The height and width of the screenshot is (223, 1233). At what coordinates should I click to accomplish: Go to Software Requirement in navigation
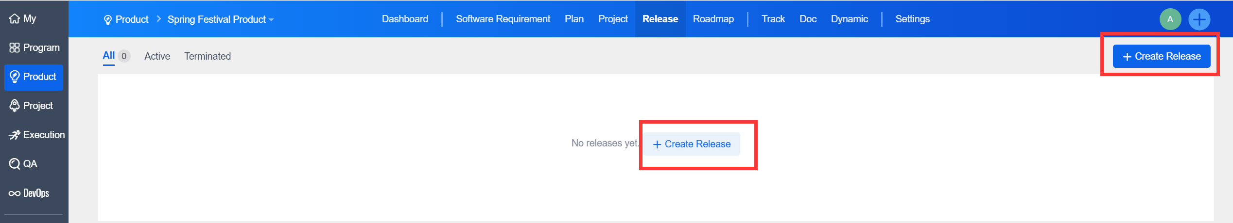click(503, 19)
